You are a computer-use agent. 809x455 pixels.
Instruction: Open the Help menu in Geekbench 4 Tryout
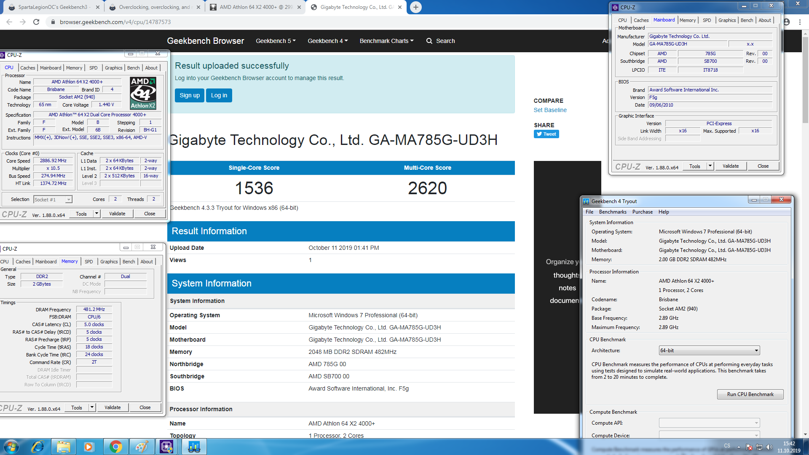click(664, 212)
